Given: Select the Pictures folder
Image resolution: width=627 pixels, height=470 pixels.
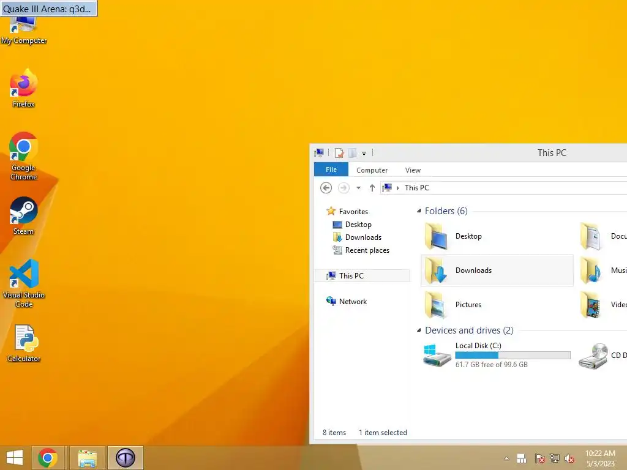Looking at the screenshot, I should [x=496, y=305].
